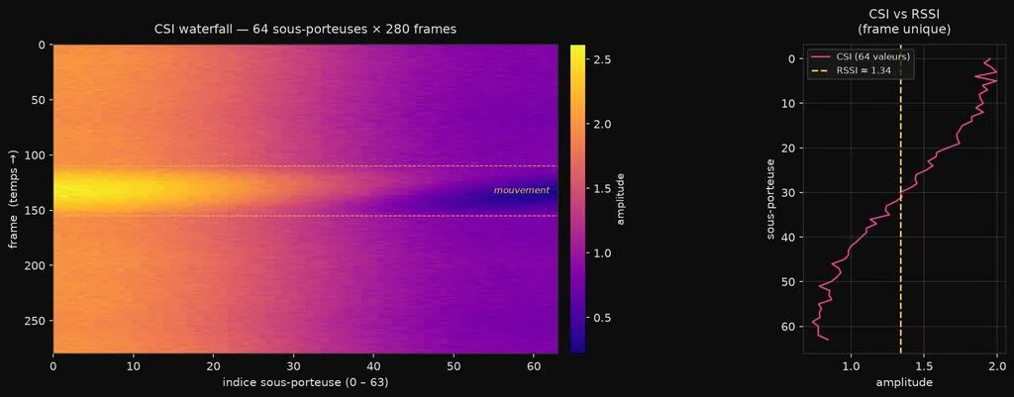Image resolution: width=1014 pixels, height=397 pixels.
Task: Click the 30 tick on the sous-porteuse axis
Action: pos(789,193)
